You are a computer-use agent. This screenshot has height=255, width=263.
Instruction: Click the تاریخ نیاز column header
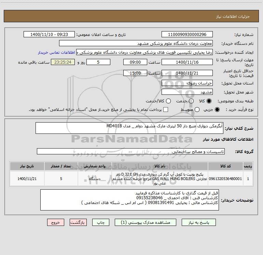[27, 166]
